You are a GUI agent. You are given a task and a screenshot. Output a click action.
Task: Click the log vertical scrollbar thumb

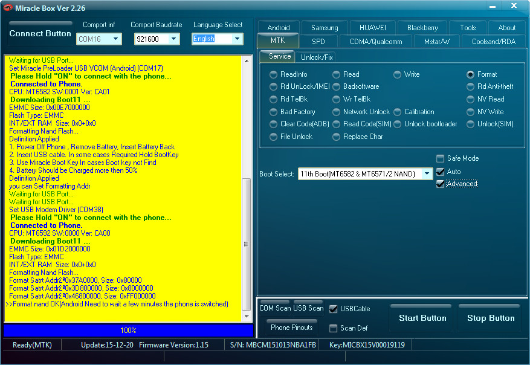(x=247, y=244)
